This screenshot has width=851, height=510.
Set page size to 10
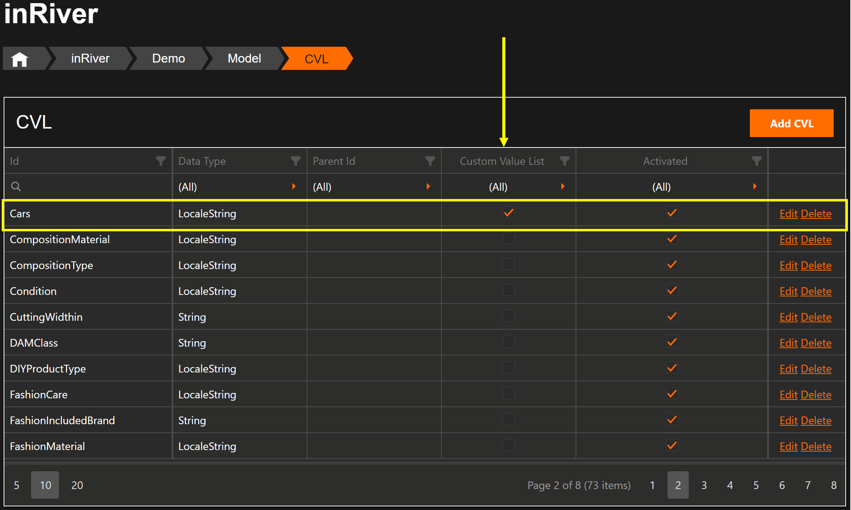point(45,485)
